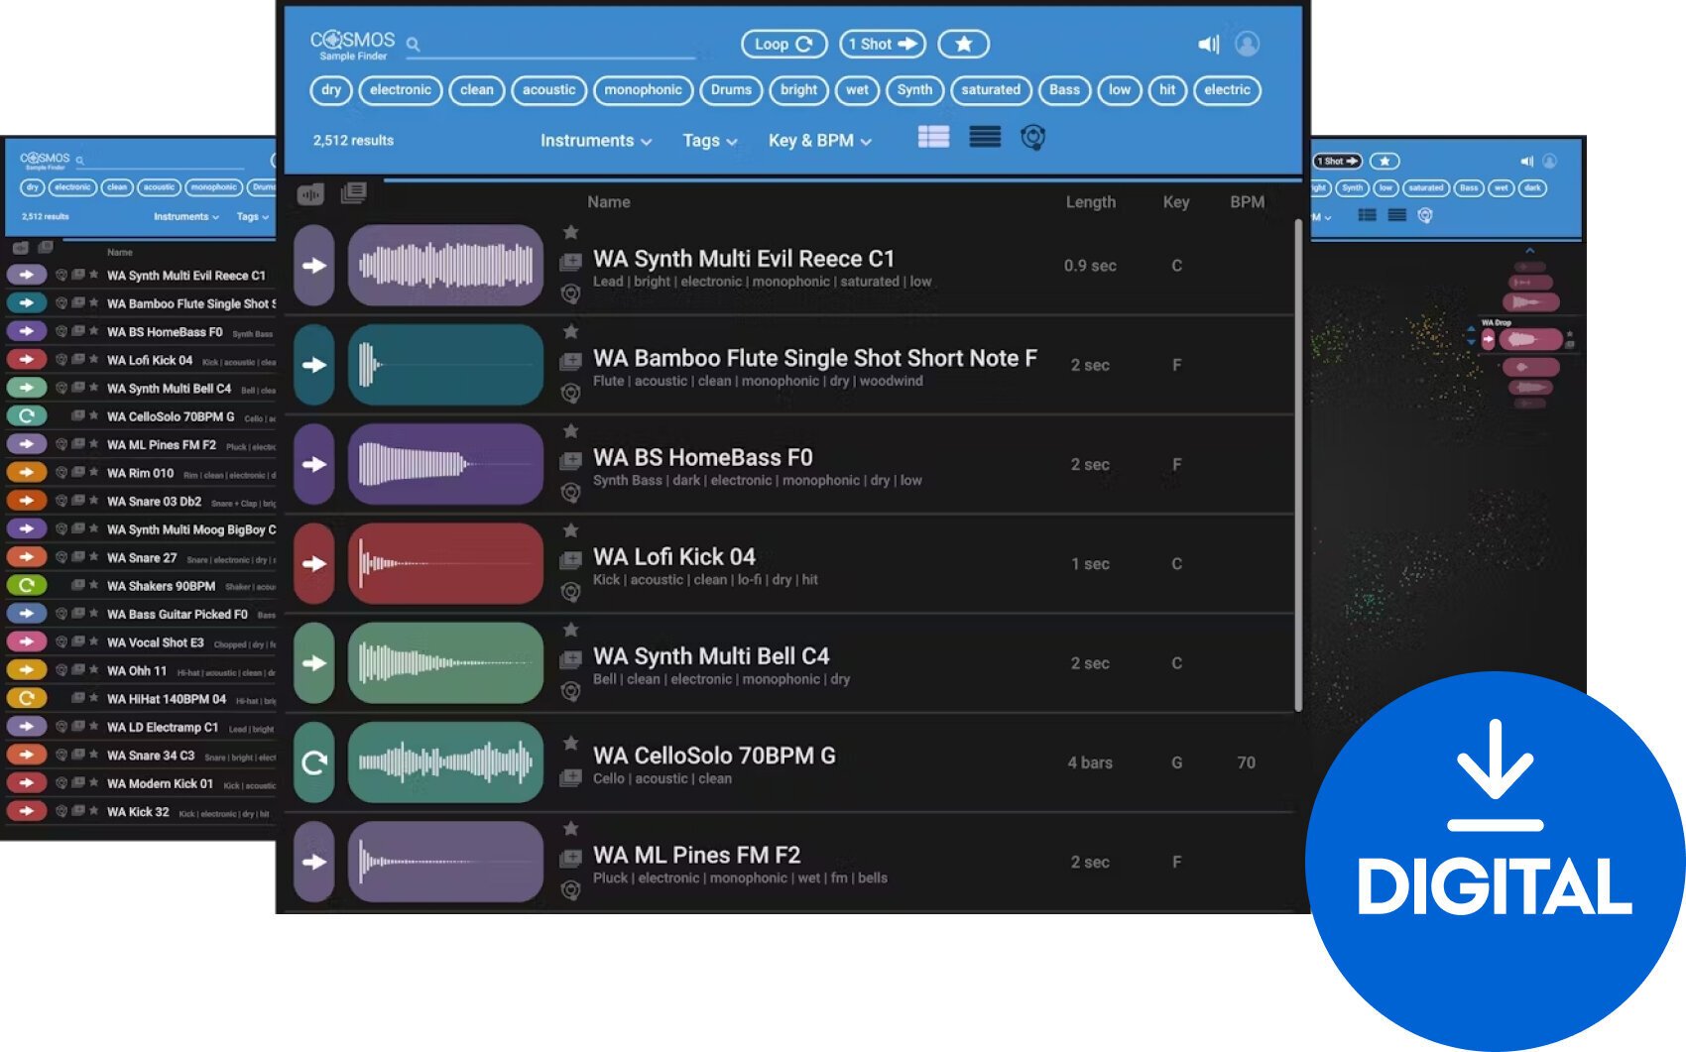Sort the list by Name column
This screenshot has height=1052, width=1686.
pos(608,202)
